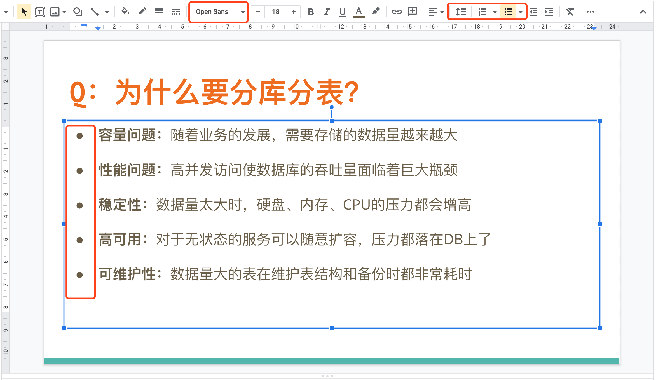The width and height of the screenshot is (656, 380).
Task: Click the right indent marker on ruler
Action: point(594,28)
